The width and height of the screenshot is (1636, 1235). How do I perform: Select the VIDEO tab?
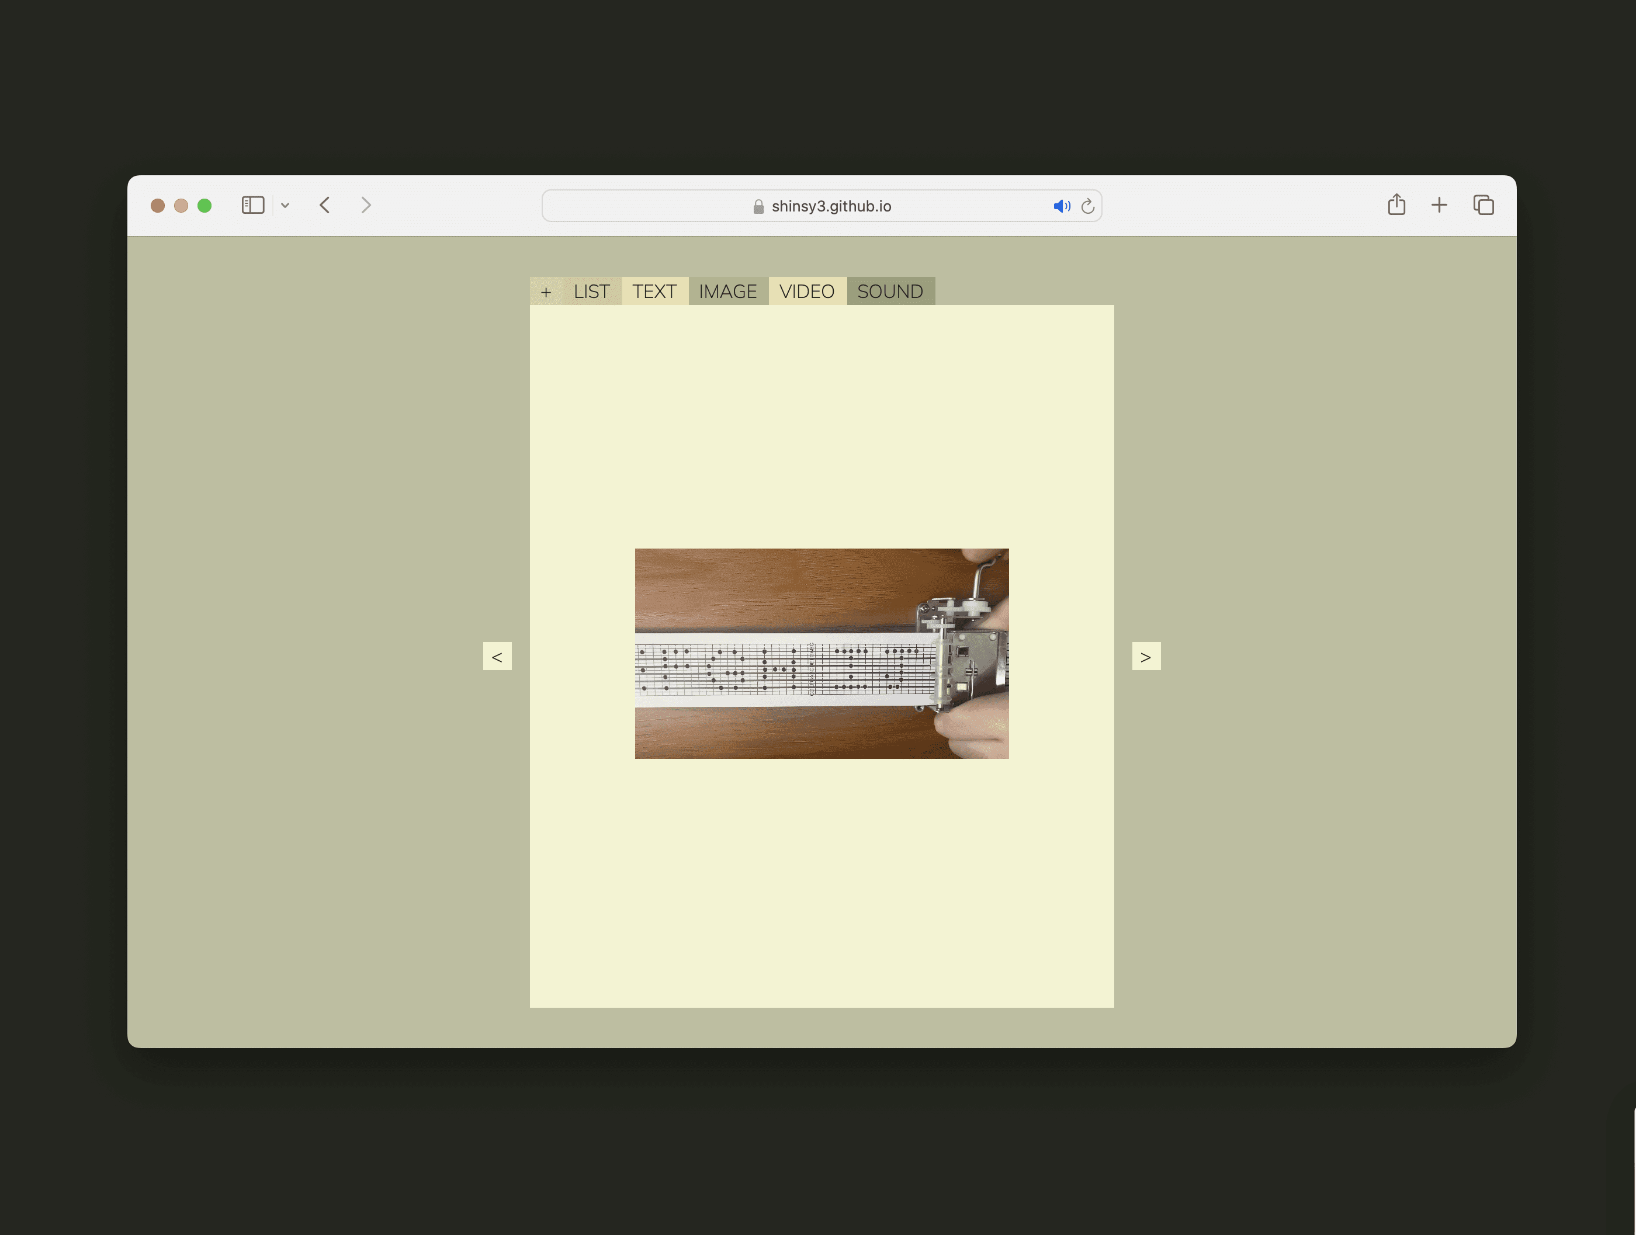coord(807,292)
